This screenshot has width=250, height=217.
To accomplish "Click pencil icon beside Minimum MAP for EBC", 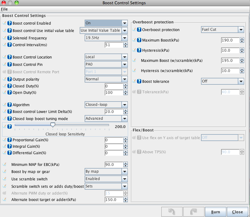I will [x=5, y=165].
